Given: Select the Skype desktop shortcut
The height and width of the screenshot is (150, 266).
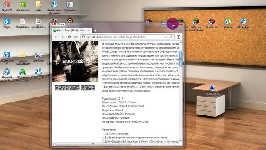Looking at the screenshot, I should pos(7,23).
